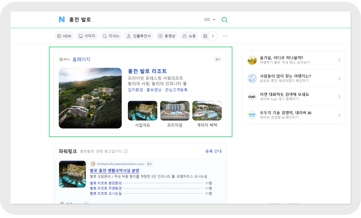Click the airplane travel icon
Image resolution: width=361 pixels, height=218 pixels.
coord(252,78)
